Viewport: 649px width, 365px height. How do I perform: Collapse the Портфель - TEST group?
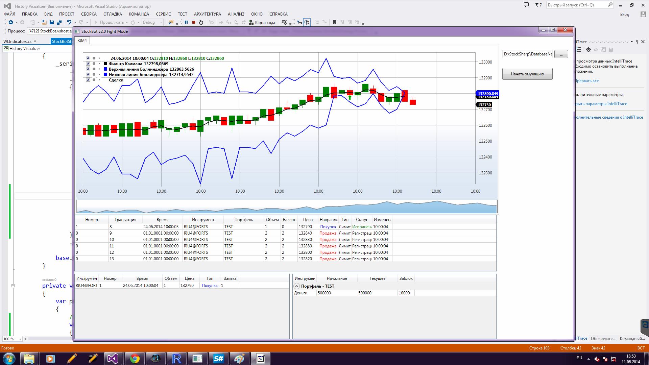296,286
